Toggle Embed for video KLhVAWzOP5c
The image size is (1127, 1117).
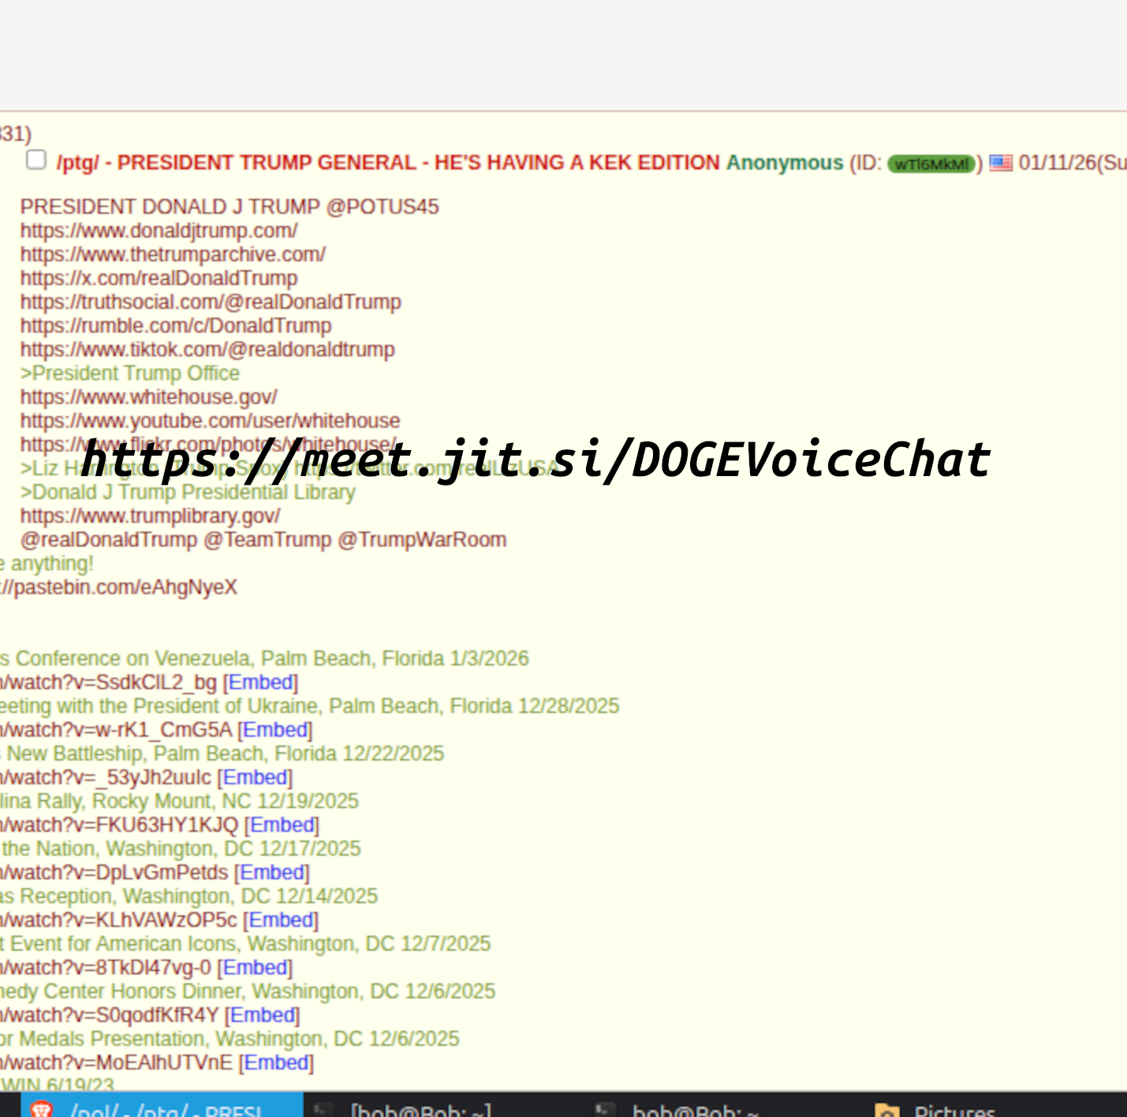[281, 920]
